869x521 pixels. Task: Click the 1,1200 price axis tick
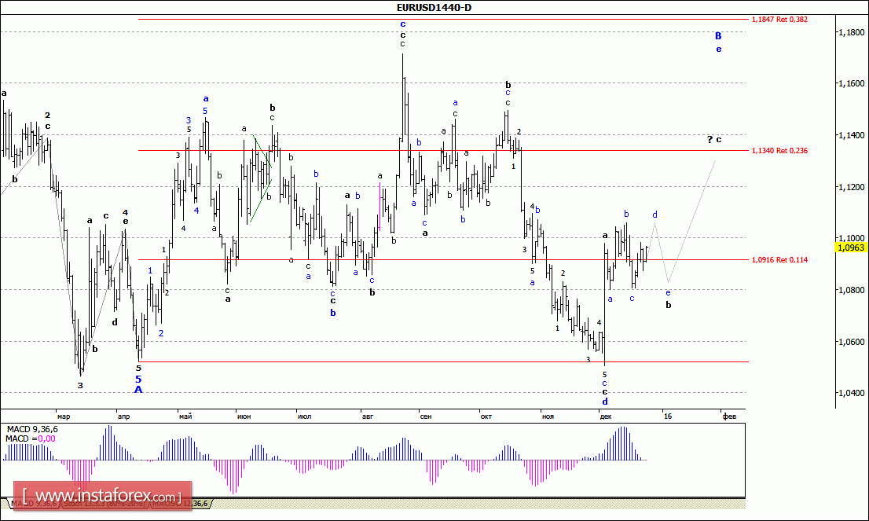[851, 187]
